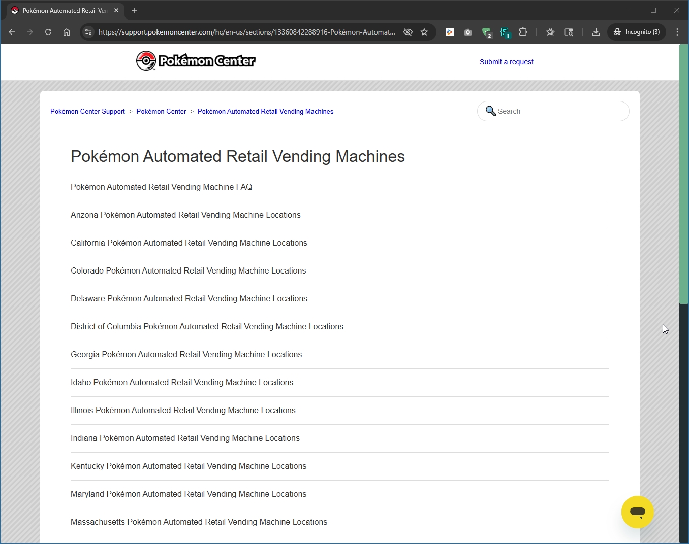689x544 pixels.
Task: Click Pokémon Automated Retail Vending Machines breadcrumb
Action: pyautogui.click(x=265, y=111)
